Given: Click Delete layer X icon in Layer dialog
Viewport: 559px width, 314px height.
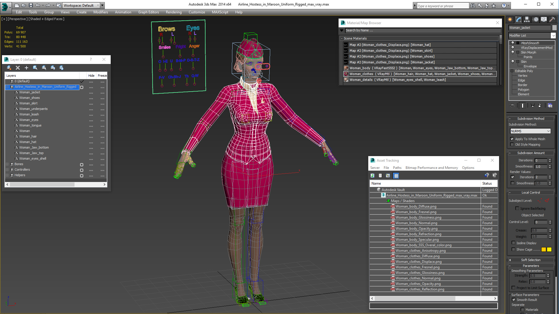Looking at the screenshot, I should click(18, 68).
